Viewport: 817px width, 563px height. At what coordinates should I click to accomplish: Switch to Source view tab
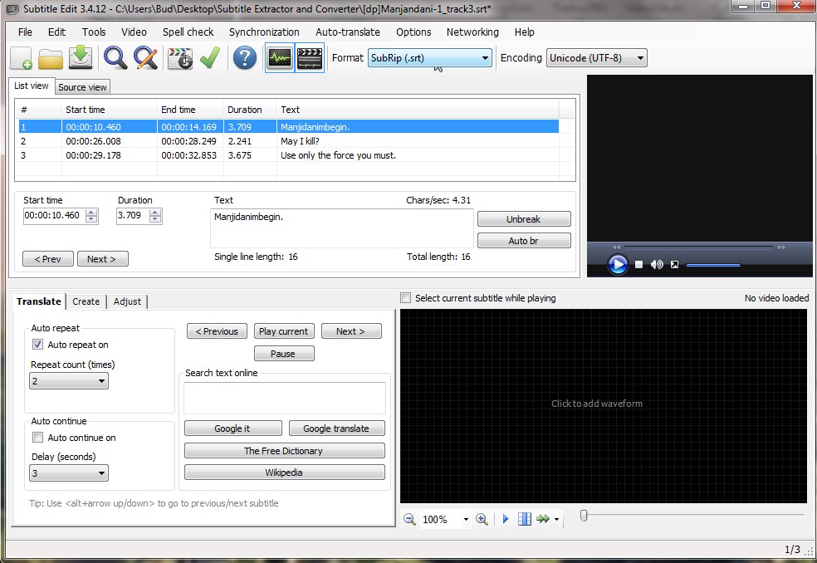82,87
